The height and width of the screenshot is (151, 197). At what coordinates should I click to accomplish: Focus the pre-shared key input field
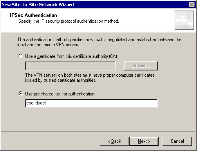[91, 103]
